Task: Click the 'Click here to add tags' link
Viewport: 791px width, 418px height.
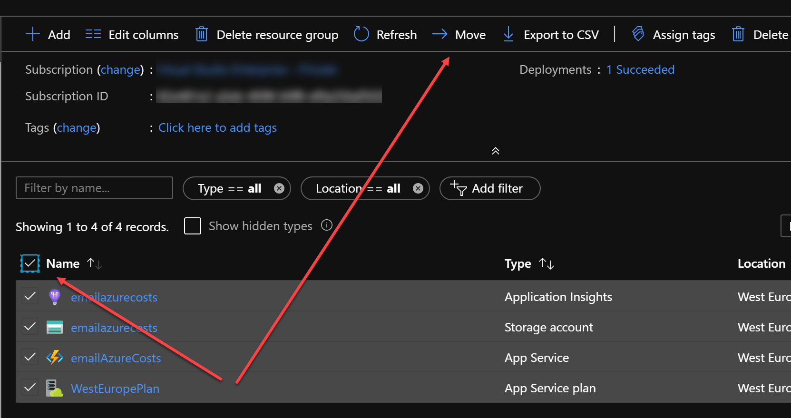Action: (x=217, y=128)
